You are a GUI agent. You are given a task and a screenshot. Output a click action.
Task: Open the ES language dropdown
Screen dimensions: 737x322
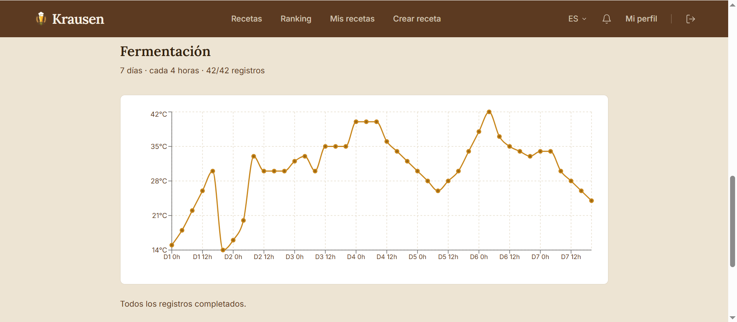pos(577,19)
